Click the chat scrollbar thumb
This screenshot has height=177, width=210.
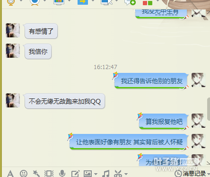209,109
